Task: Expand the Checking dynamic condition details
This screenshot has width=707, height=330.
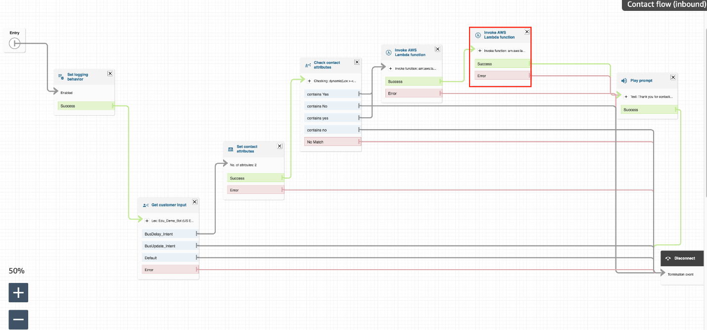Action: tap(309, 81)
